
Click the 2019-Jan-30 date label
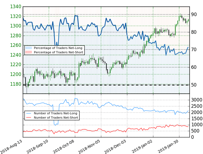coord(168,147)
